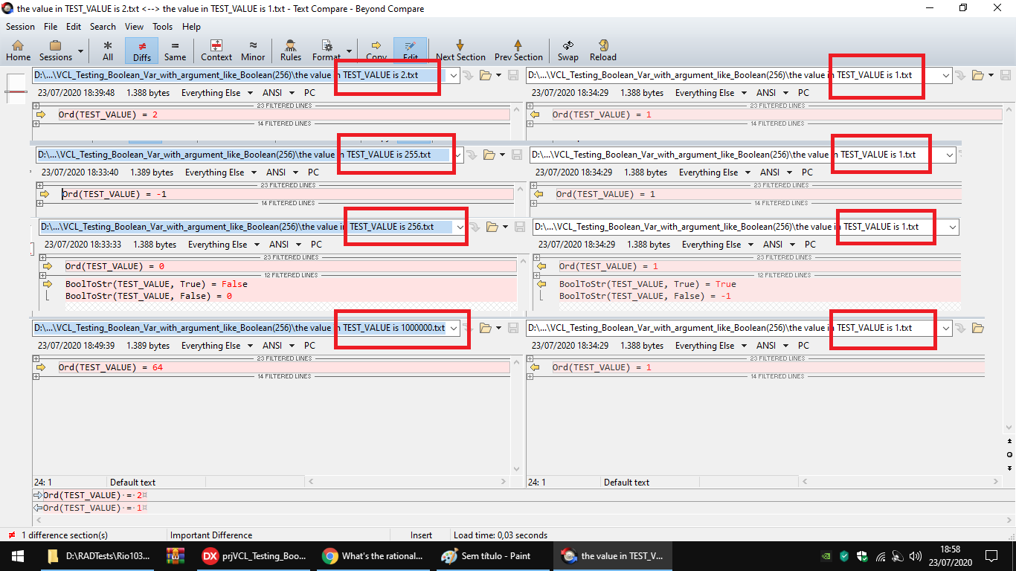Viewport: 1016px width, 571px height.
Task: Toggle the Same display filter
Action: [176, 50]
